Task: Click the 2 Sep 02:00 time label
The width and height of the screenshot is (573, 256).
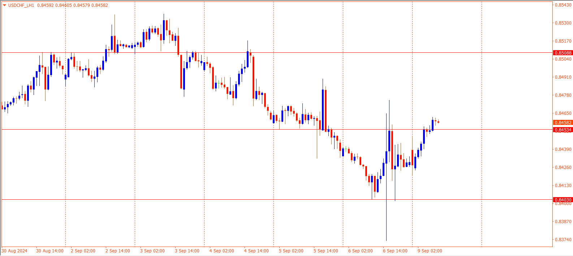Action: 83,251
